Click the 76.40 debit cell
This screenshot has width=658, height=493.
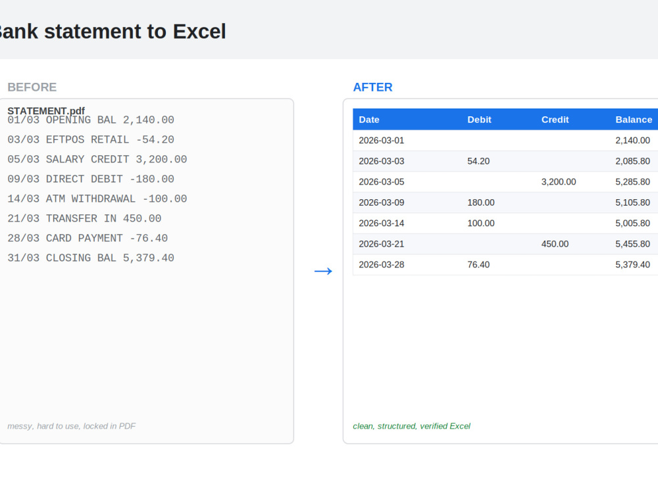coord(499,264)
